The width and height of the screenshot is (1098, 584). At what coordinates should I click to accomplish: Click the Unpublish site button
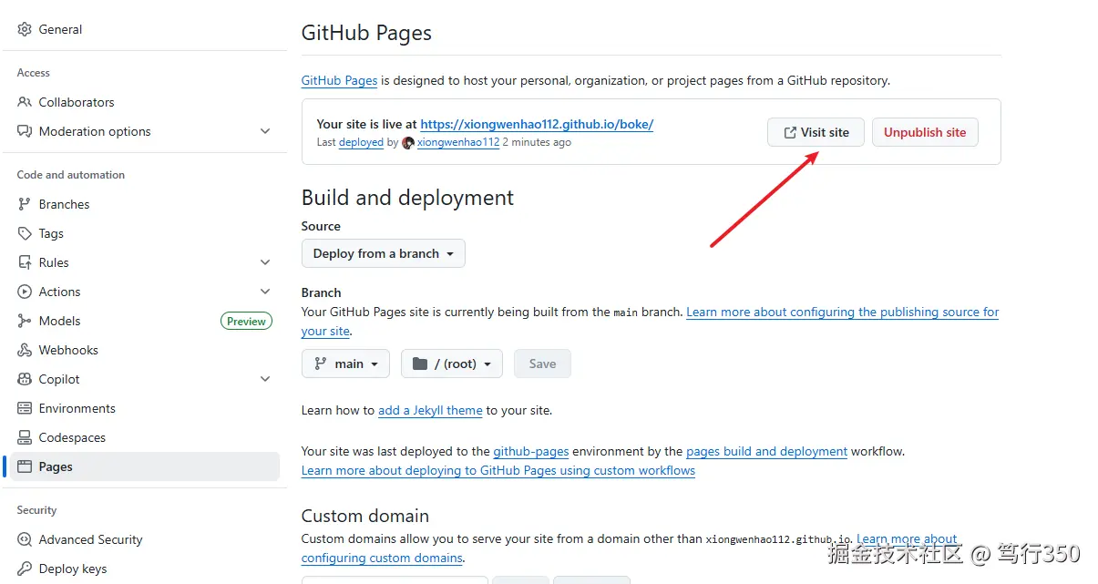click(925, 132)
